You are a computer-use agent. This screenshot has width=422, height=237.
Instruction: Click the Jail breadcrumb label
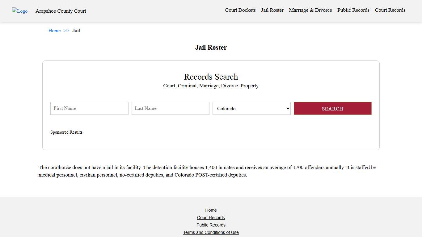tap(76, 30)
